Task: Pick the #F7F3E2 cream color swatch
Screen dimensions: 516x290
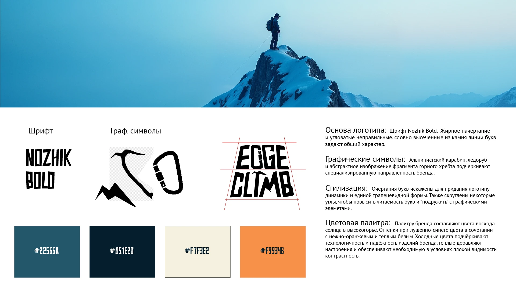Action: [x=198, y=252]
